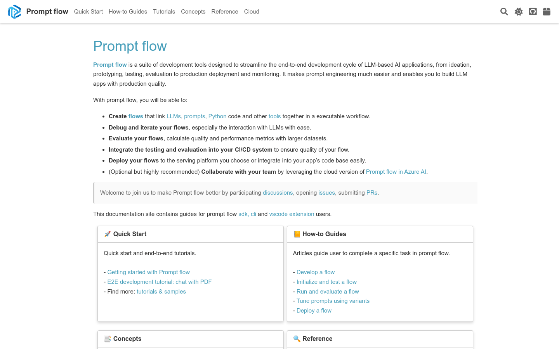Select Tutorials in top navigation

[x=164, y=12]
